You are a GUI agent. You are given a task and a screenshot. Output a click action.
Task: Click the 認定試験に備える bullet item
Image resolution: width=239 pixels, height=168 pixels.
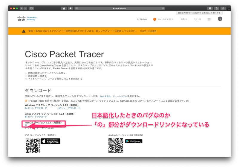tap(37, 76)
